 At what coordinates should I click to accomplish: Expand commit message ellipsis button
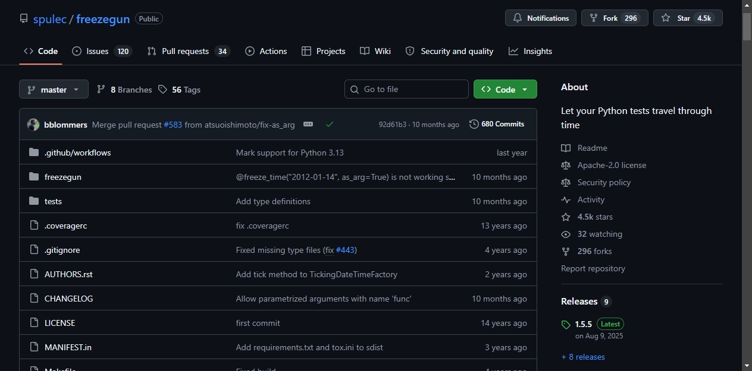click(x=308, y=124)
